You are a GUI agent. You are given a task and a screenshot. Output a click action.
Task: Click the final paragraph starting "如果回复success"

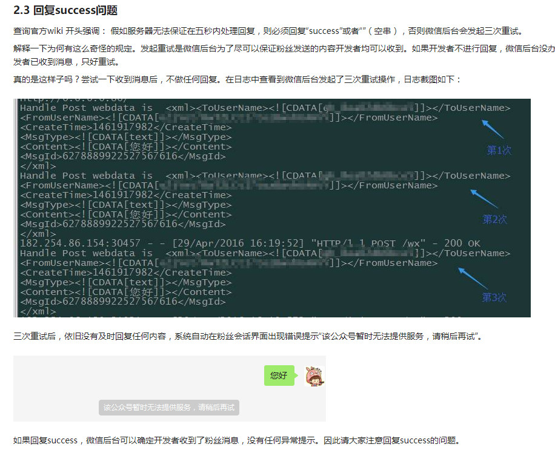(236, 440)
